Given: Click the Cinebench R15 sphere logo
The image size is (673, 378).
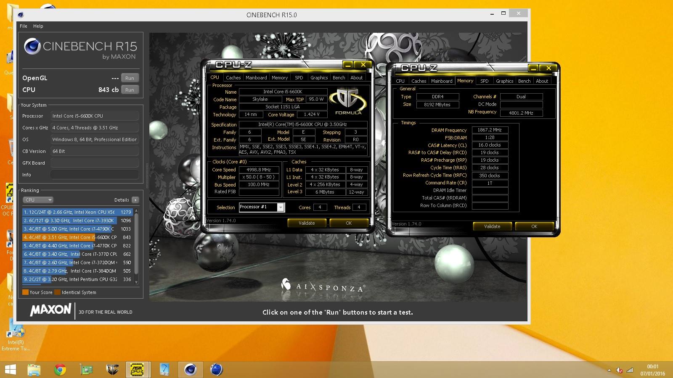Looking at the screenshot, I should pos(32,46).
